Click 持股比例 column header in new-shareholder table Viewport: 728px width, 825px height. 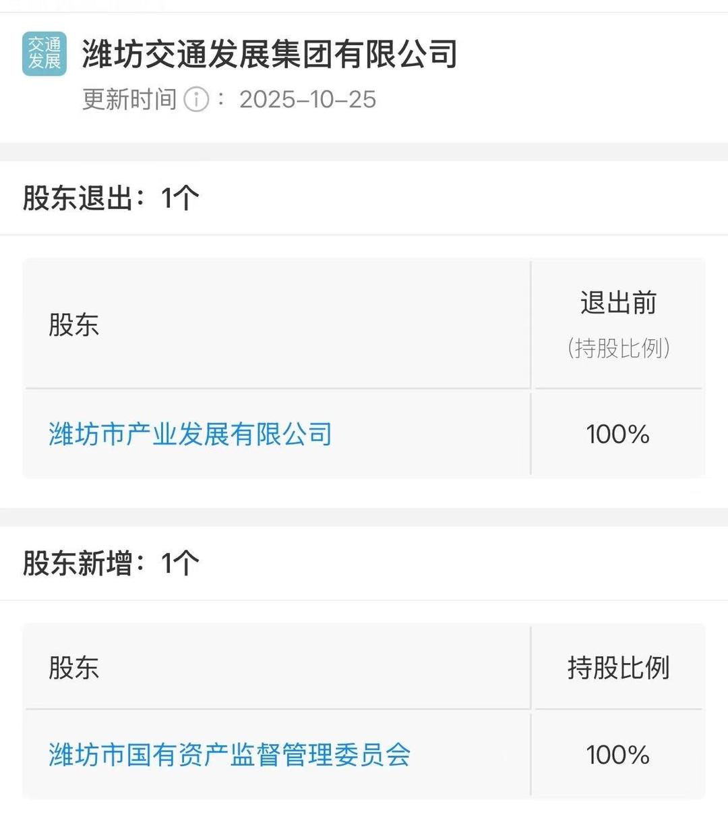[x=618, y=667]
